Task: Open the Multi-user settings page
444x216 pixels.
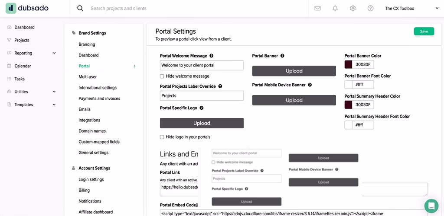Action: point(88,77)
